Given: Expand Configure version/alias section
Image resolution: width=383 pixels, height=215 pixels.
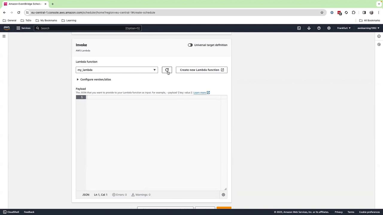Looking at the screenshot, I should (x=94, y=79).
